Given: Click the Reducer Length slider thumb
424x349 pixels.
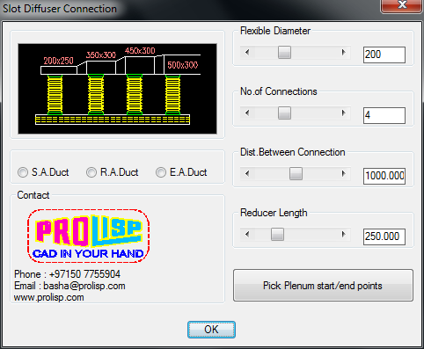Looking at the screenshot, I should 277,235.
